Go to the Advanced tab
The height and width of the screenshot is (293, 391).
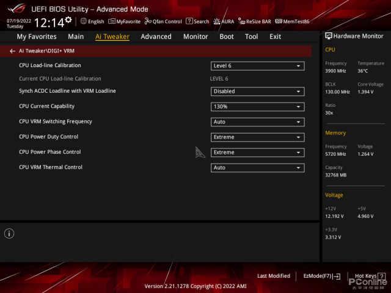pos(156,37)
